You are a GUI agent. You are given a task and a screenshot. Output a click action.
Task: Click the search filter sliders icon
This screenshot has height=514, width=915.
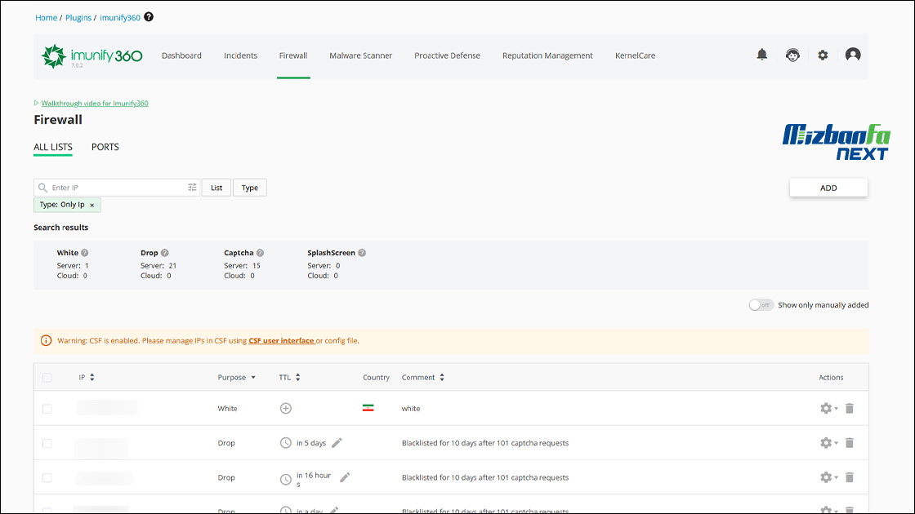tap(192, 188)
